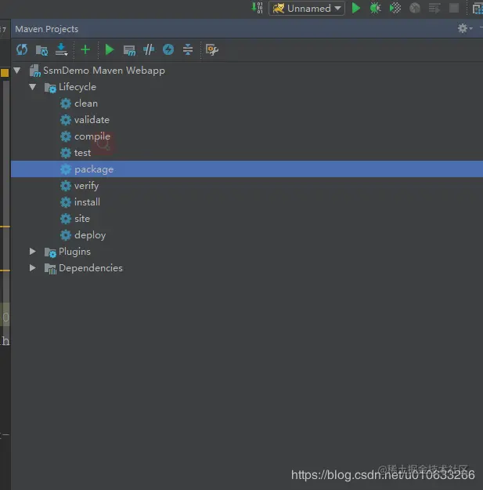Collapse the Lifecycle tree node
This screenshot has height=490, width=483.
click(32, 86)
